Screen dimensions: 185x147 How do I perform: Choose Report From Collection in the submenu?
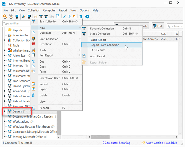[112, 45]
